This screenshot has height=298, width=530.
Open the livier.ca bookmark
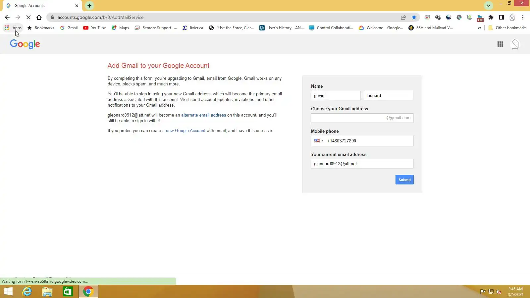[193, 28]
